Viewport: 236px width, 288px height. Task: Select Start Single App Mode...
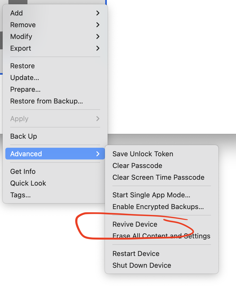click(x=151, y=195)
